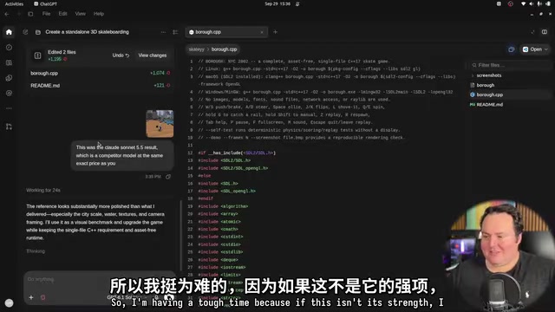Click the View changes button
The height and width of the screenshot is (312, 555).
click(x=153, y=55)
